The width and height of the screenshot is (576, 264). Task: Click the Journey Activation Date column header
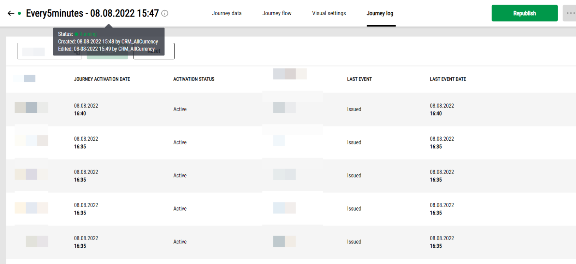[102, 79]
